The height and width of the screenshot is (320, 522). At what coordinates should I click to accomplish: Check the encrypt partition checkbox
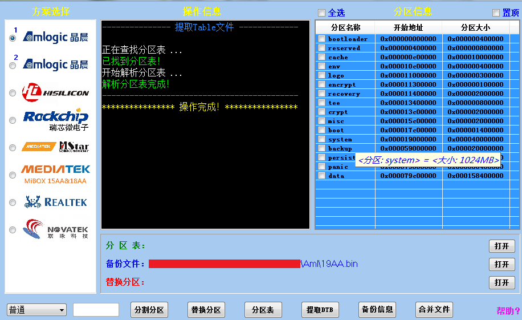pyautogui.click(x=321, y=84)
